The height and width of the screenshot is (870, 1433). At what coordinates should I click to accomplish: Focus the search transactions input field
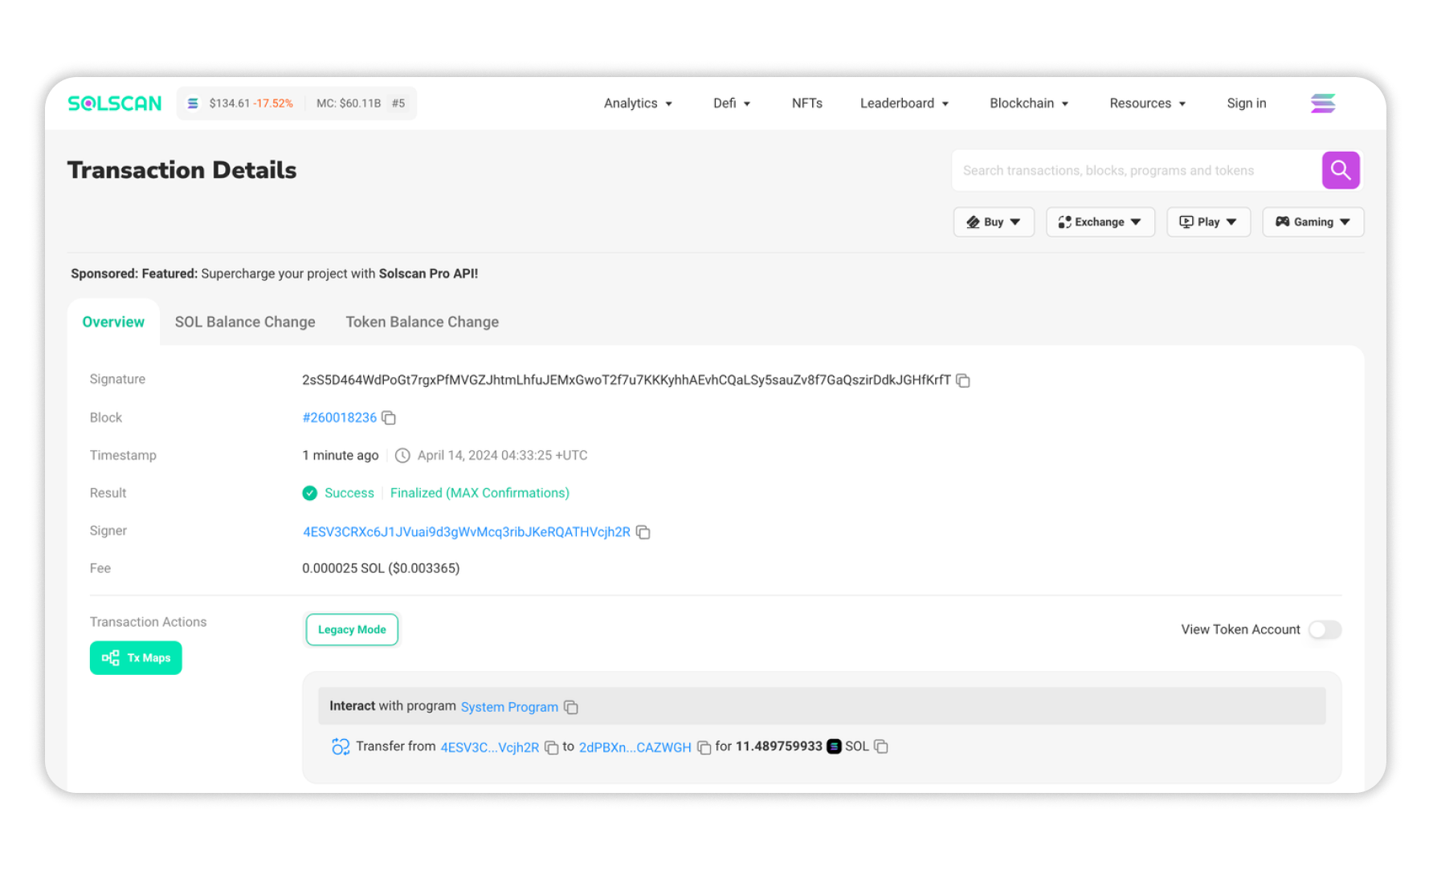pyautogui.click(x=1137, y=170)
